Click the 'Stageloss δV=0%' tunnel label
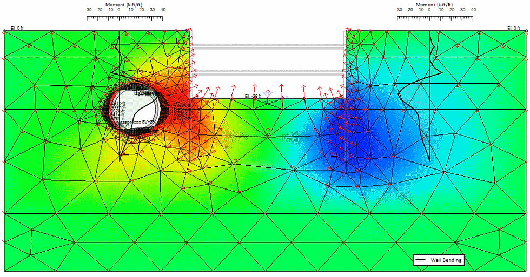This screenshot has width=530, height=277. click(x=136, y=123)
